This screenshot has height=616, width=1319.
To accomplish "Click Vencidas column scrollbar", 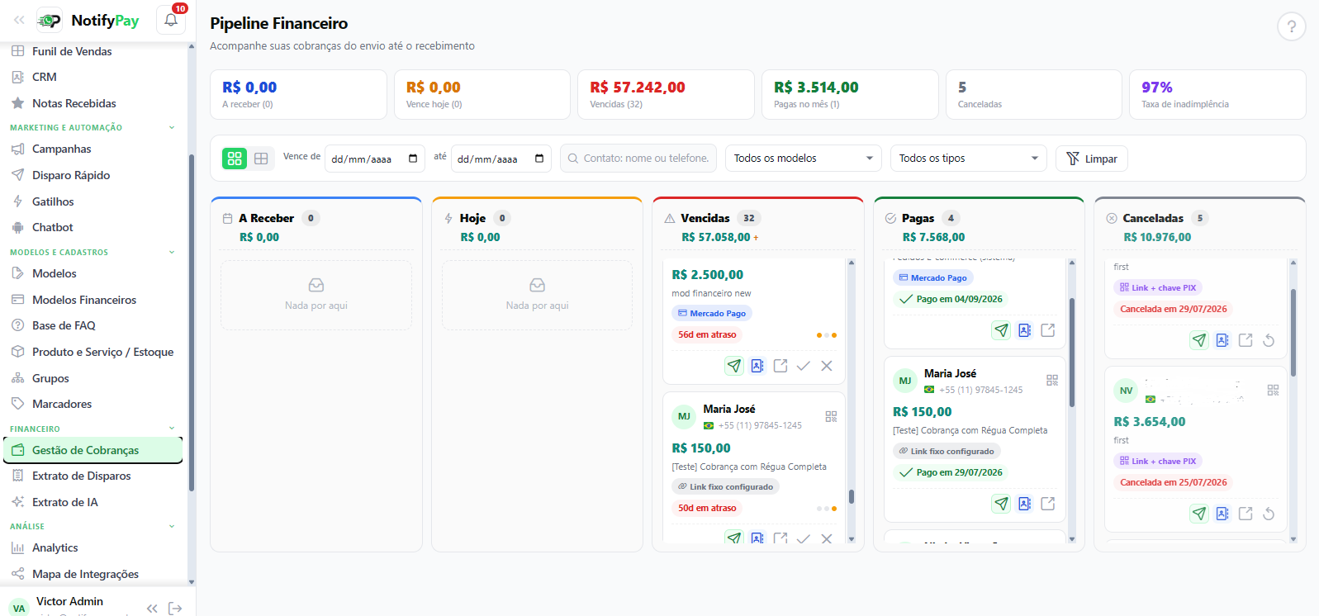I will (x=852, y=496).
